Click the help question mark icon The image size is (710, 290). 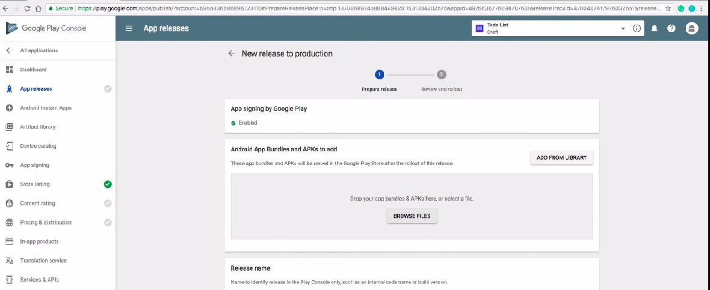click(671, 28)
